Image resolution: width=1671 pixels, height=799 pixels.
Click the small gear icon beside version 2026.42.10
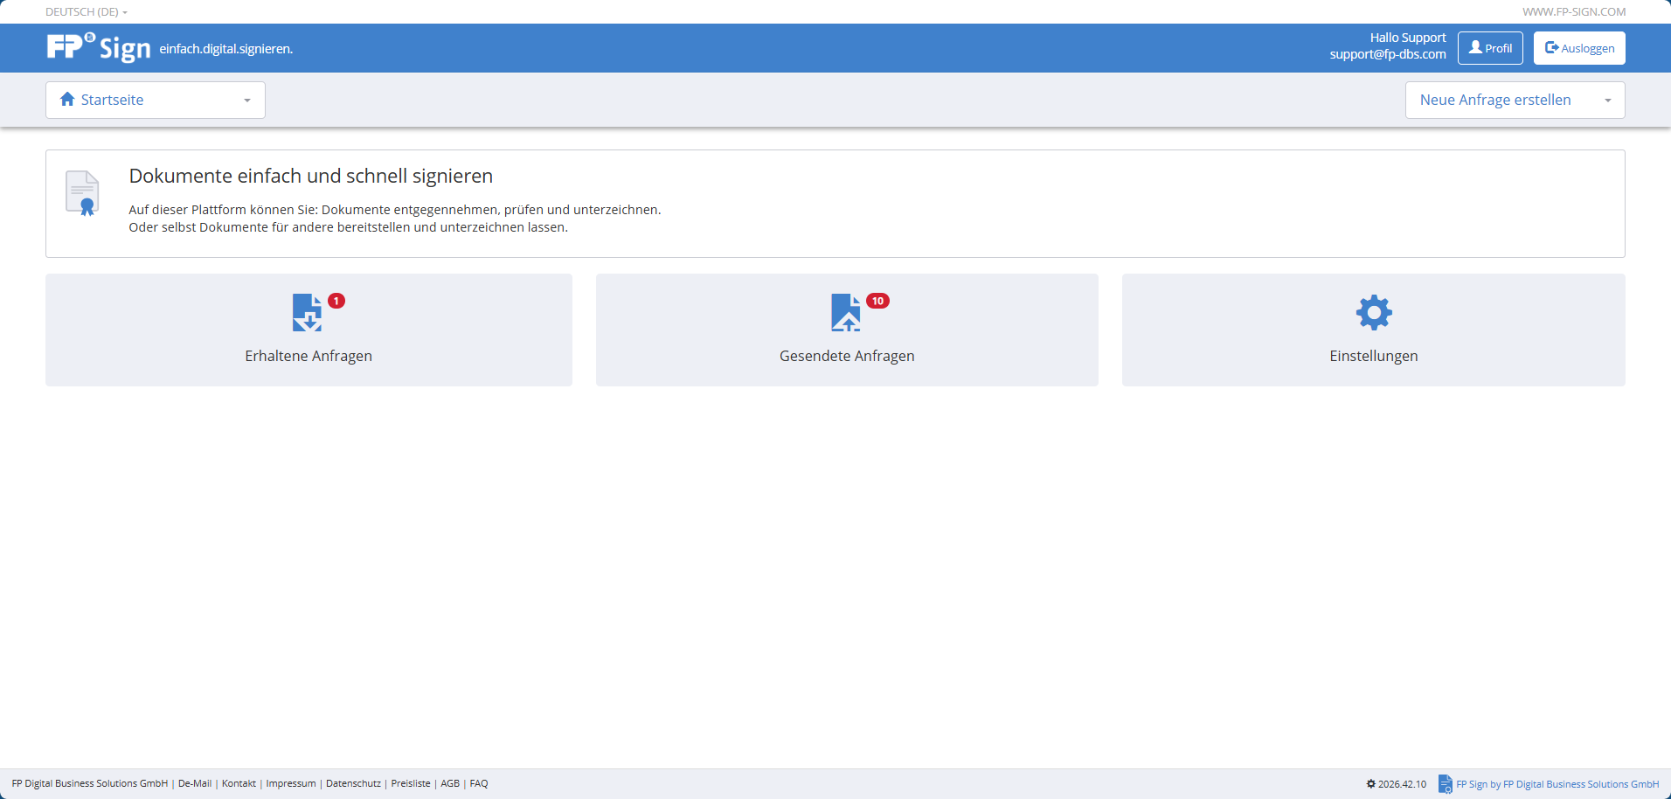(x=1371, y=784)
